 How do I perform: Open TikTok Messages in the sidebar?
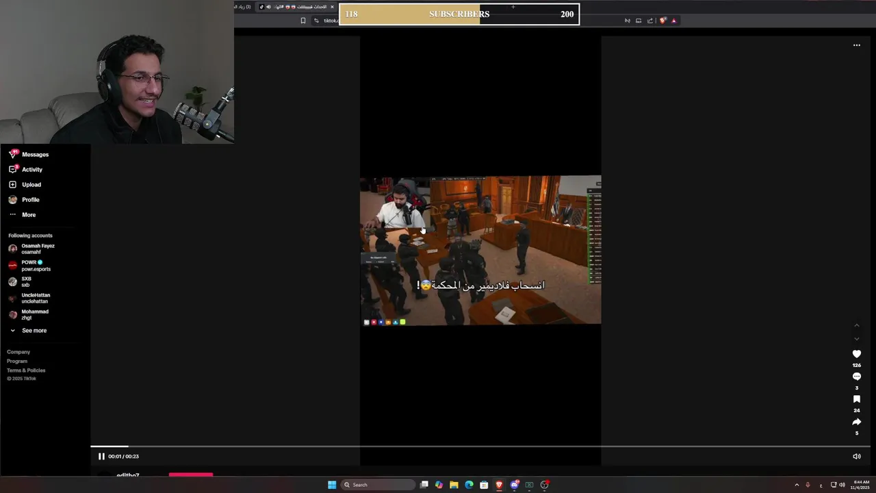tap(29, 154)
